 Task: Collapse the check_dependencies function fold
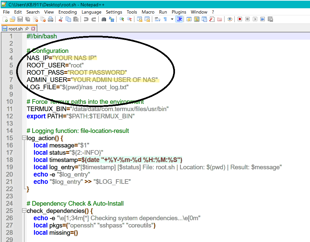(x=24, y=211)
